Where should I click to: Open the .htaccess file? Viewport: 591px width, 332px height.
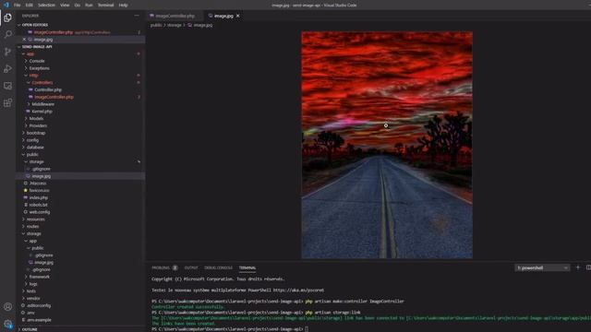point(38,184)
